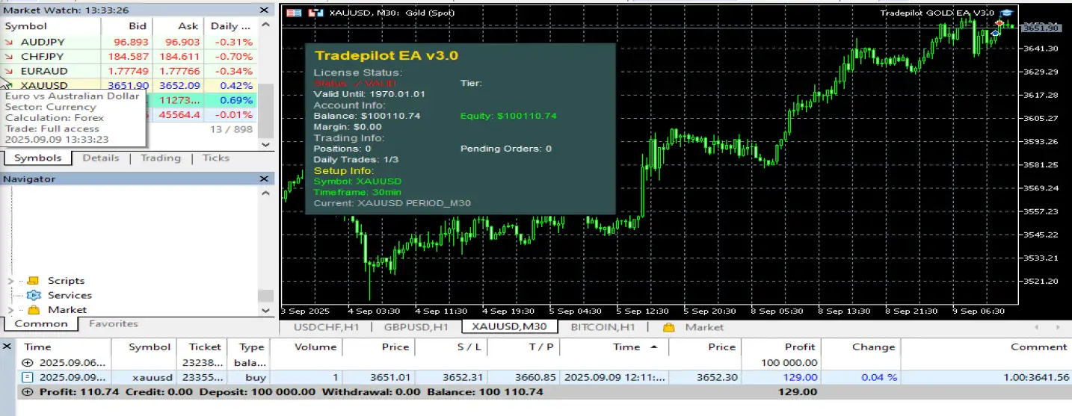Select the AUDJPY symbol row
The width and height of the screenshot is (1072, 416).
[42, 42]
